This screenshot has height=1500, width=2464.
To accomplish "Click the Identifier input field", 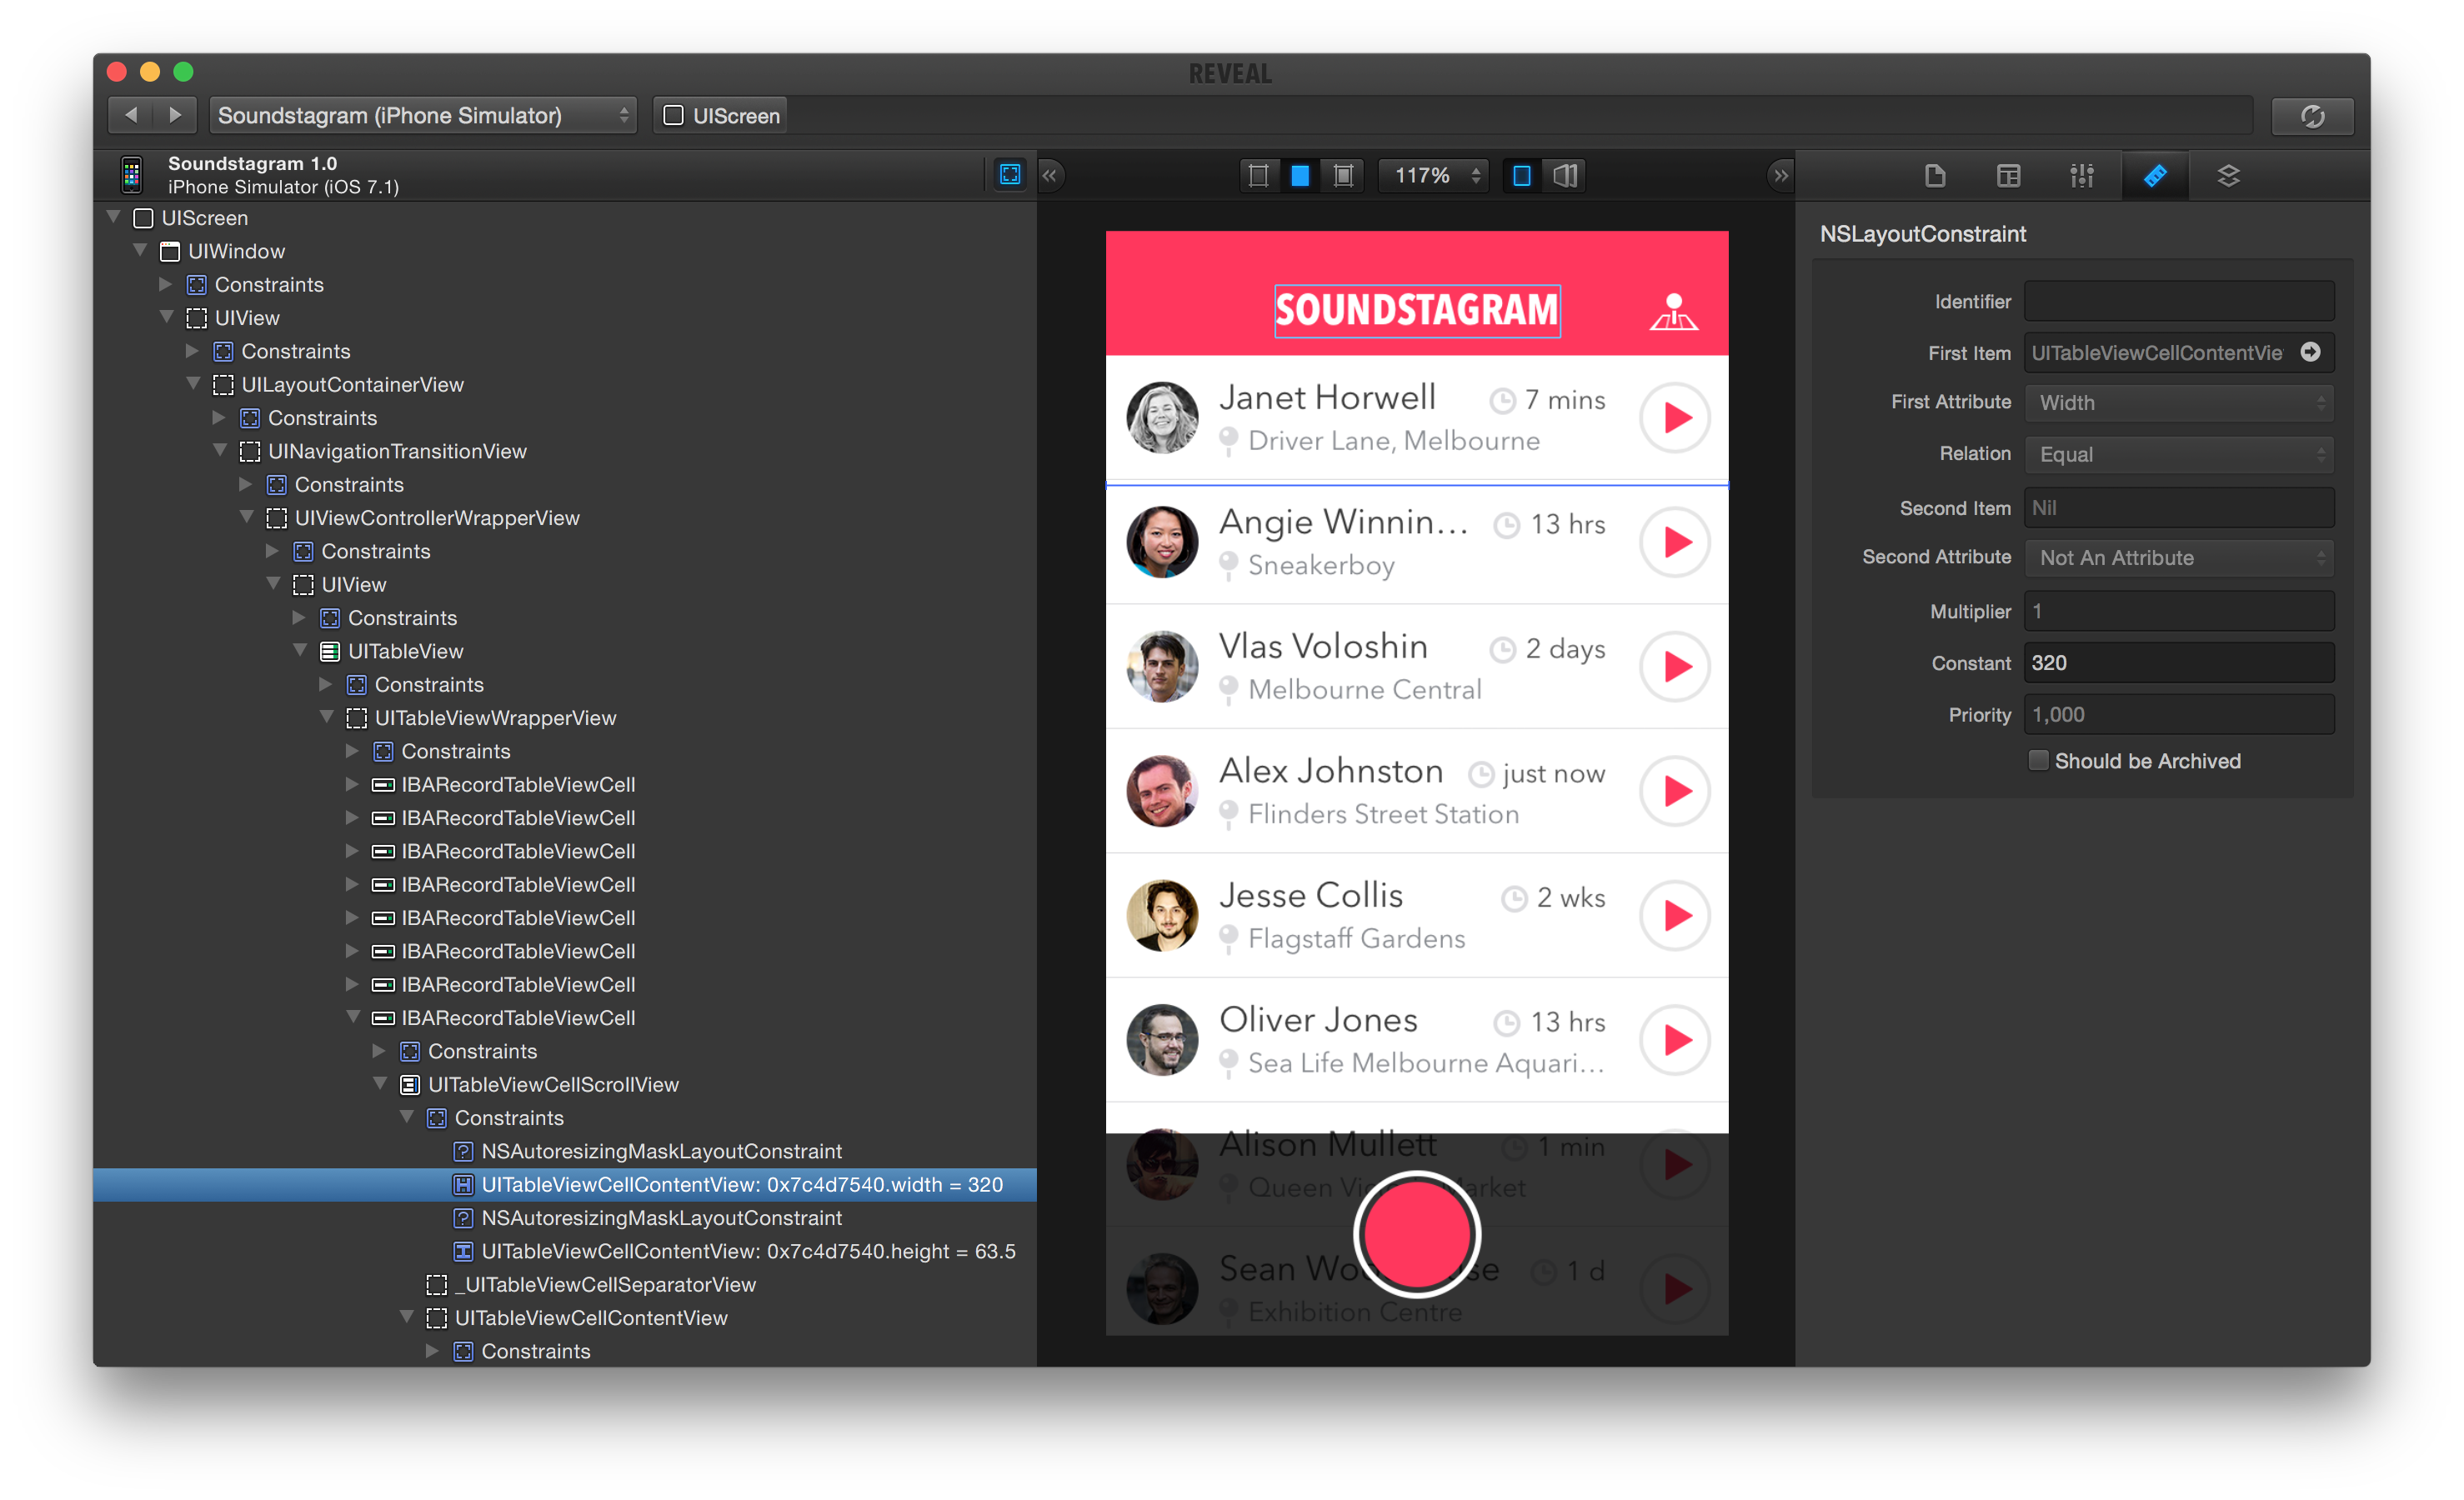I will [x=2179, y=301].
